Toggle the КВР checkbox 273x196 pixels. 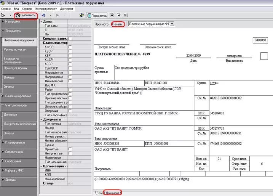coord(70,55)
